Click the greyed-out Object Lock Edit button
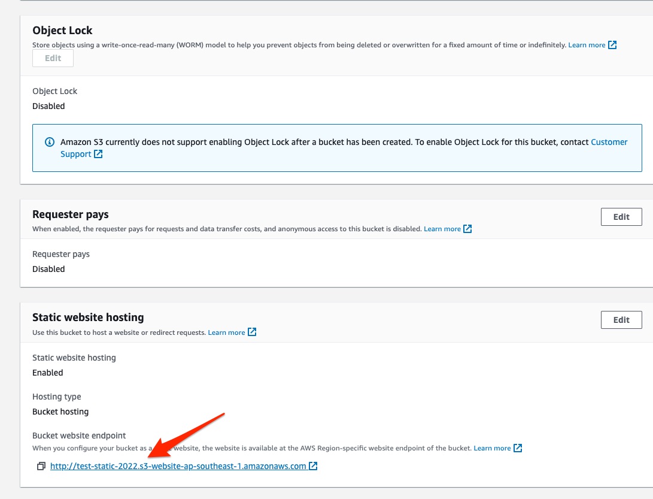 click(53, 58)
